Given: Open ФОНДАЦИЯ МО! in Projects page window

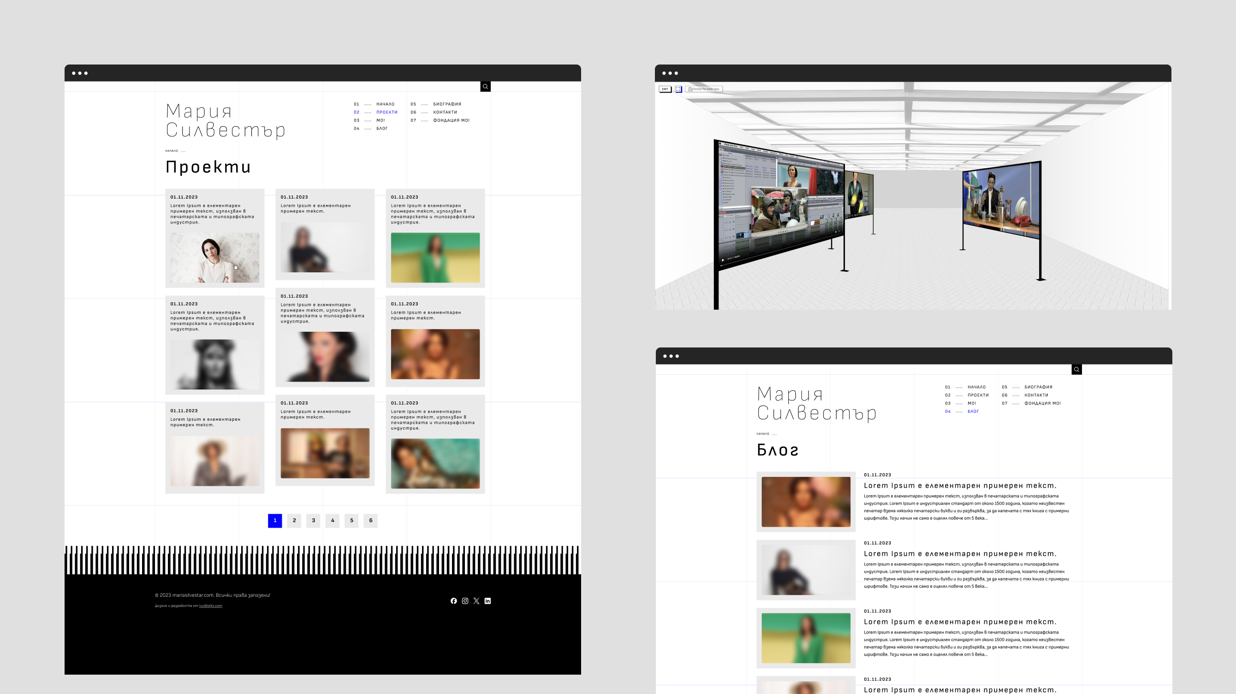Looking at the screenshot, I should pos(451,120).
